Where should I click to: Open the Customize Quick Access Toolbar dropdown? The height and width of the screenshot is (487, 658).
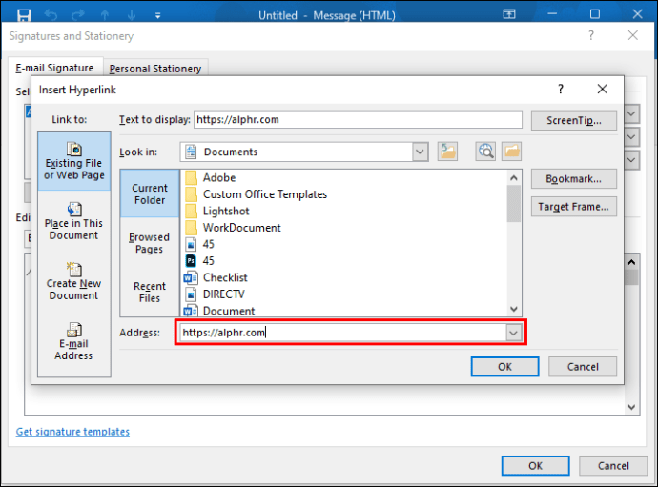tap(157, 15)
